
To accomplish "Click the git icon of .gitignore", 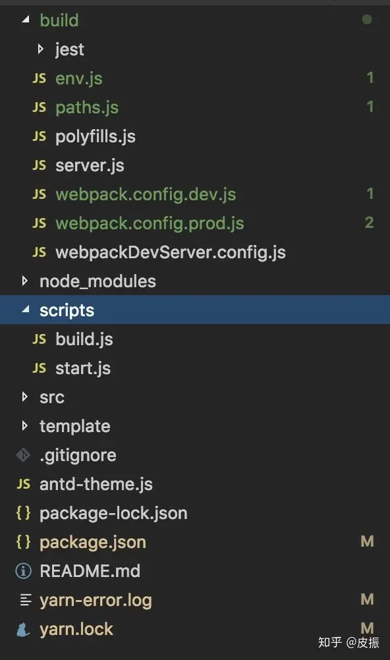I will click(x=23, y=455).
